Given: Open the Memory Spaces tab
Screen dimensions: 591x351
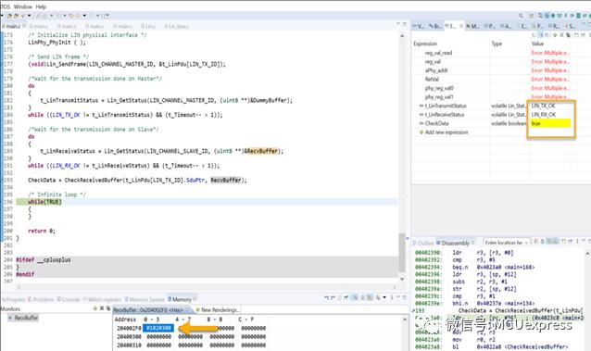Looking at the screenshot, I should tap(145, 299).
